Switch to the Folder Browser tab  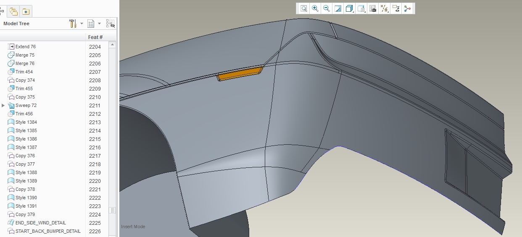14,11
